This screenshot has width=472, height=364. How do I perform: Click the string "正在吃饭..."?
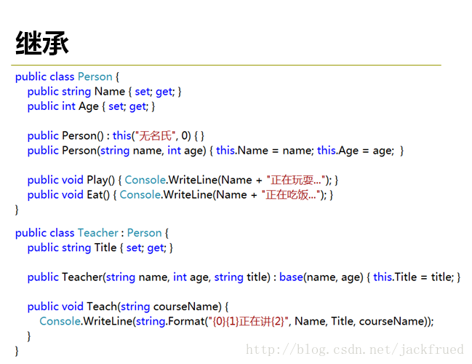point(291,195)
